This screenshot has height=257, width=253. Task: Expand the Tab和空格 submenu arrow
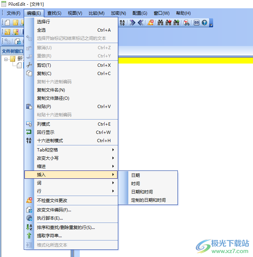[x=113, y=150]
